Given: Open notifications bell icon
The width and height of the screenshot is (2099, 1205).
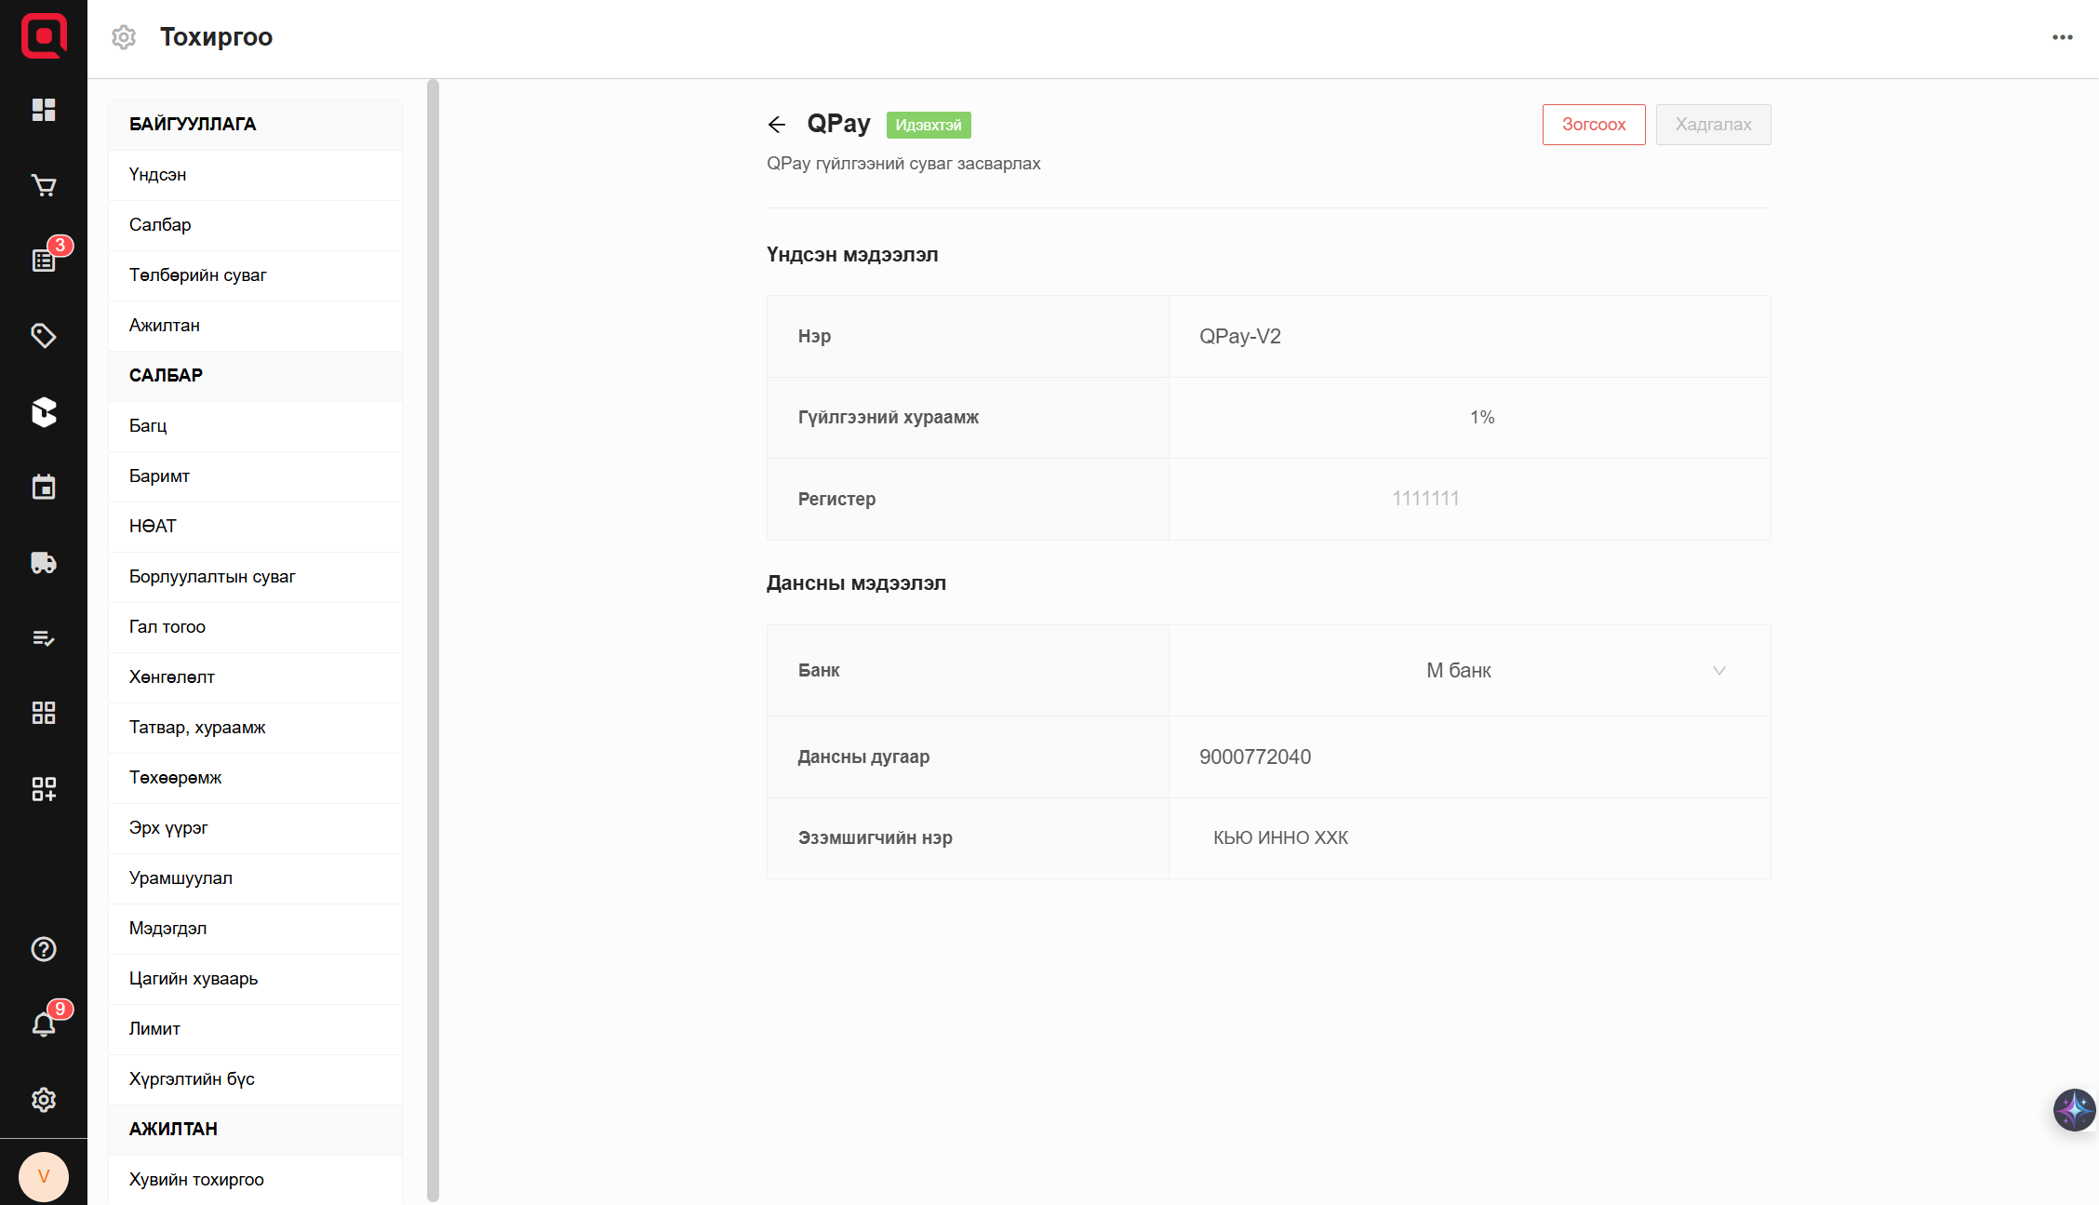Looking at the screenshot, I should point(44,1024).
